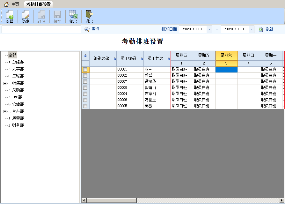The width and height of the screenshot is (285, 204).
Task: Click the scrollbar left arrow
Action: 84,200
